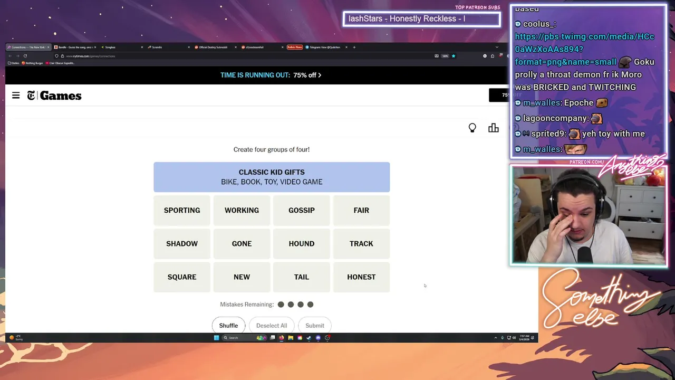Open the taskbar clock and date
Screen dimensions: 675x380
click(x=524, y=338)
